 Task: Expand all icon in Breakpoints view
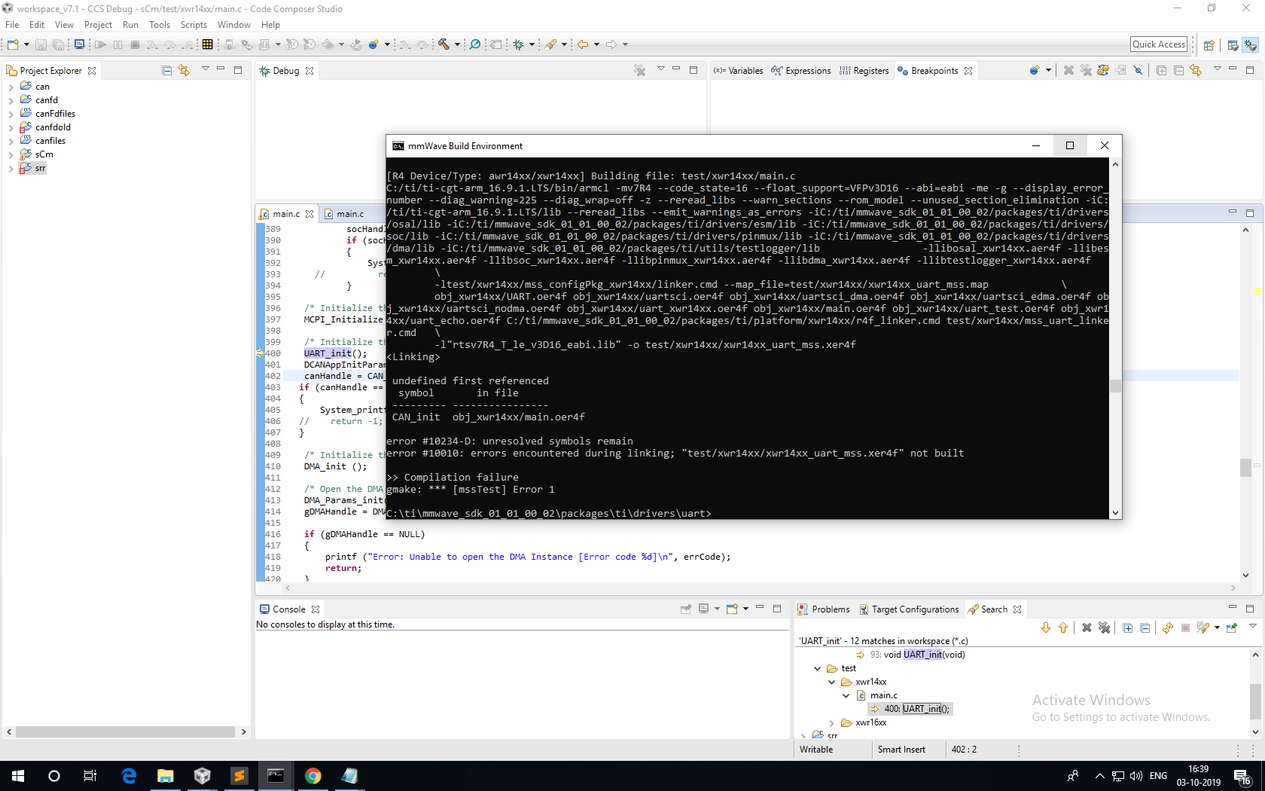click(x=1161, y=70)
